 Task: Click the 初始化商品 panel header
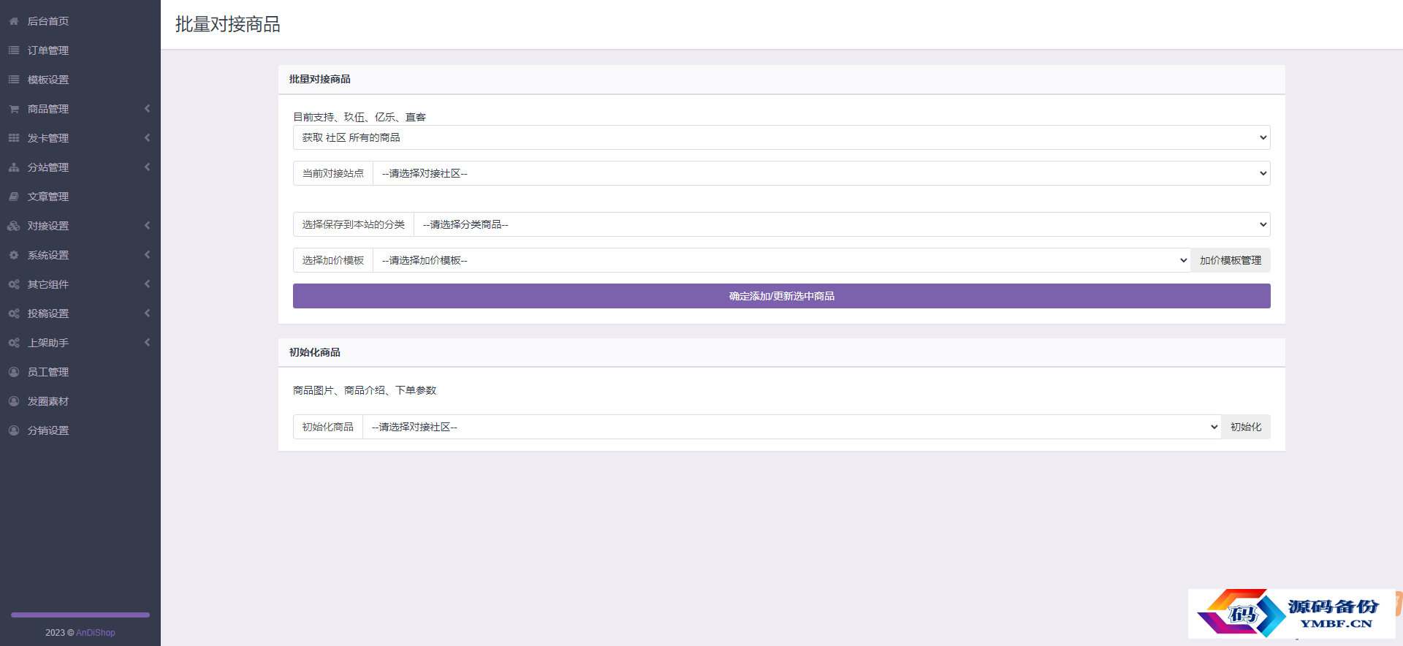(x=781, y=352)
